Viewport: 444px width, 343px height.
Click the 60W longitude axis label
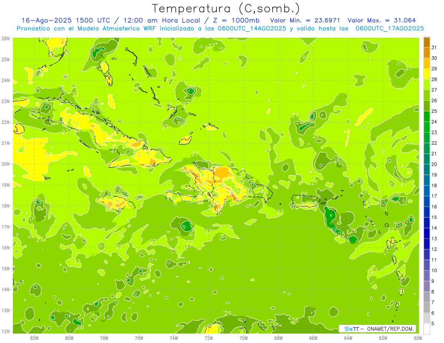(418, 338)
